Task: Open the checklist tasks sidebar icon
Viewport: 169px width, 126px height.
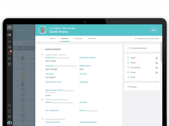Action: point(10,58)
